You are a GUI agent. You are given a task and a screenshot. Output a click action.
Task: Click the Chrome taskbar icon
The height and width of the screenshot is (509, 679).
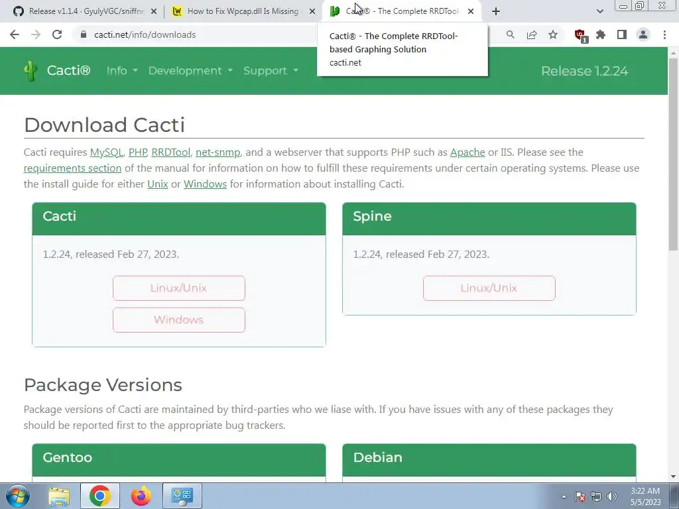pos(100,496)
